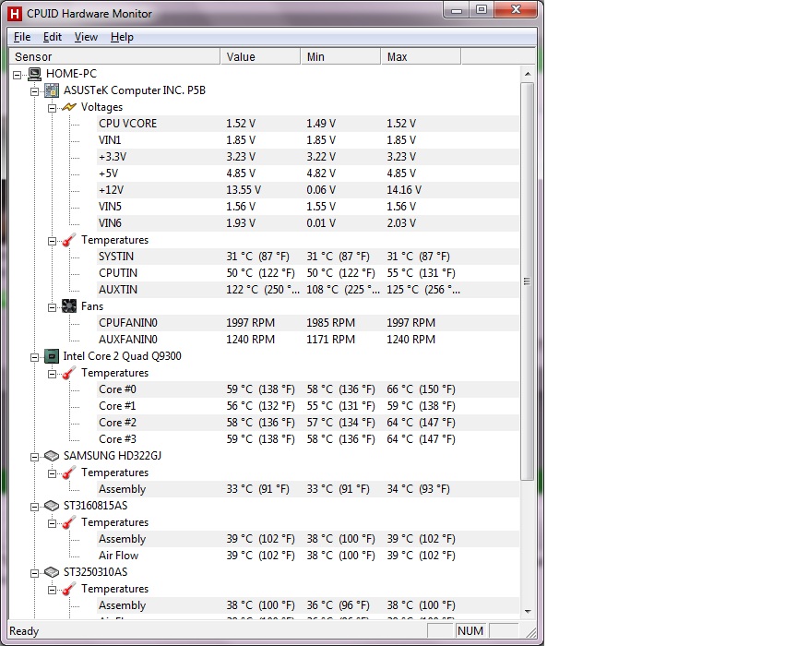Image resolution: width=797 pixels, height=646 pixels.
Task: Click the thermometer icon under ST3160815AS
Action: pos(69,522)
